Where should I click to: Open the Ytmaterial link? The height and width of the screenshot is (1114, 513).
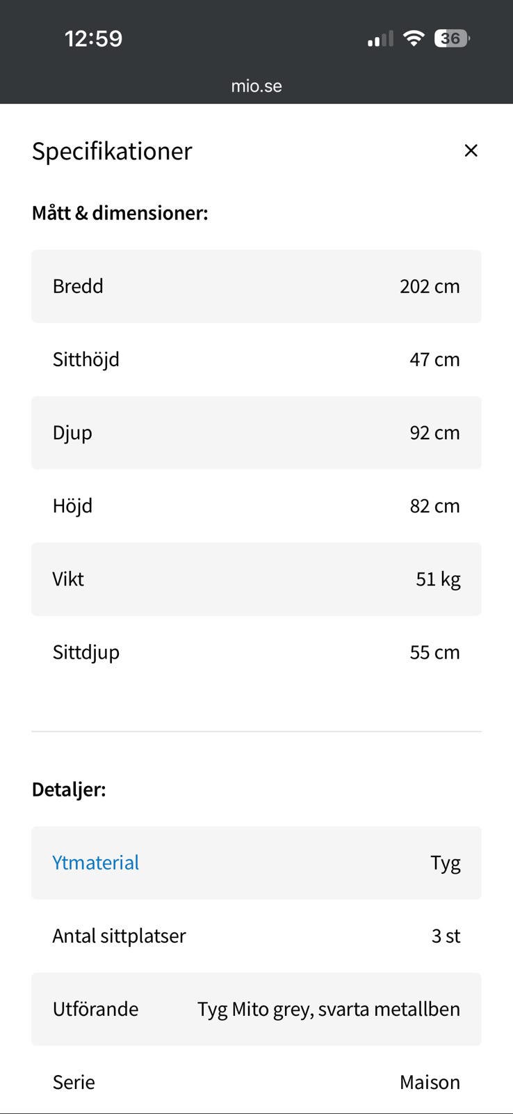pos(96,863)
